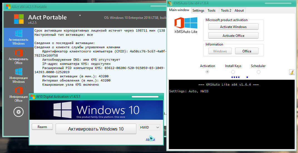Viewport: 298px width, 153px height.
Task: Click 'Настроенный тип активации: все' line
Action: (64, 35)
